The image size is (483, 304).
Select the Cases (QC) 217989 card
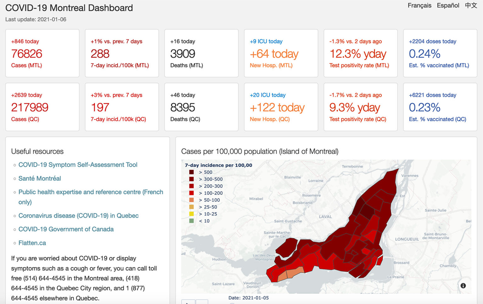click(42, 107)
